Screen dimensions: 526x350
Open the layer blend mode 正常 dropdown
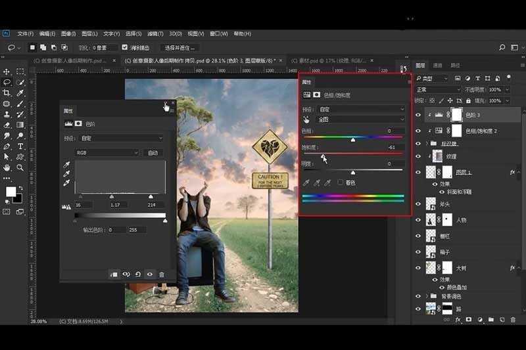(438, 89)
